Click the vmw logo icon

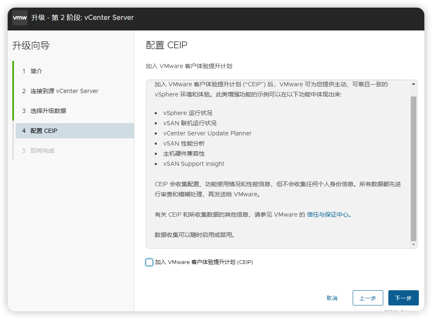tap(20, 18)
